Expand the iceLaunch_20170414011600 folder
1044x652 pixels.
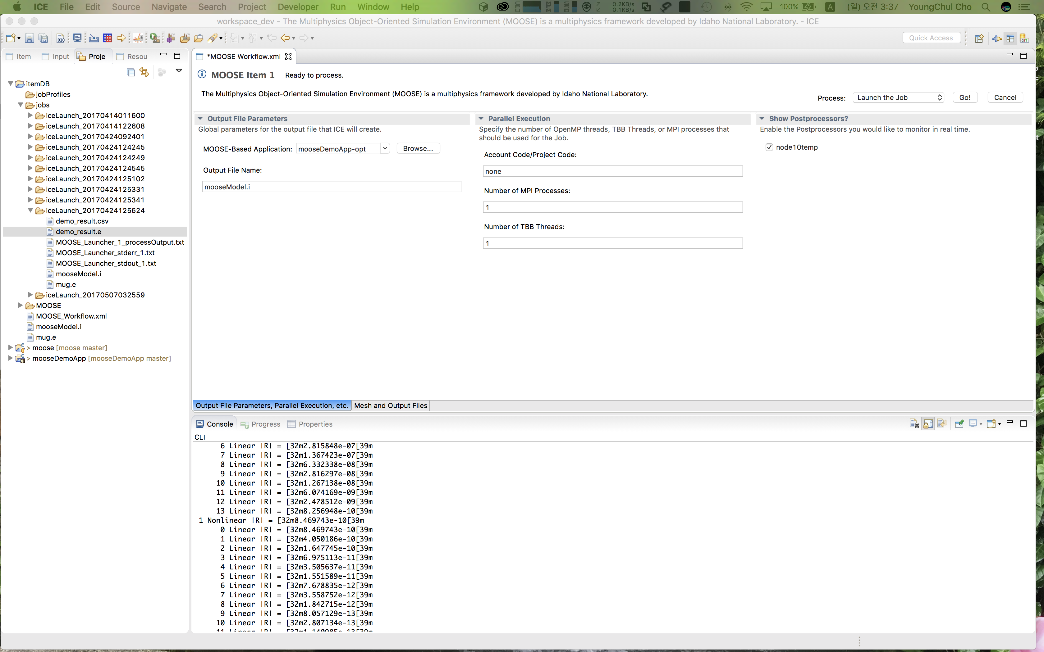tap(30, 115)
